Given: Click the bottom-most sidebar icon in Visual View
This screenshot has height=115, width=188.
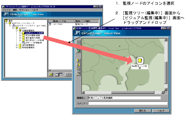Looking at the screenshot, I should (x=78, y=74).
